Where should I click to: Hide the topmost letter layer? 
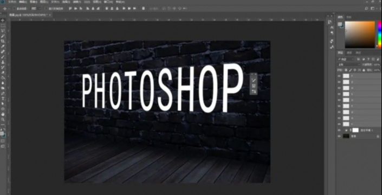pos(339,76)
